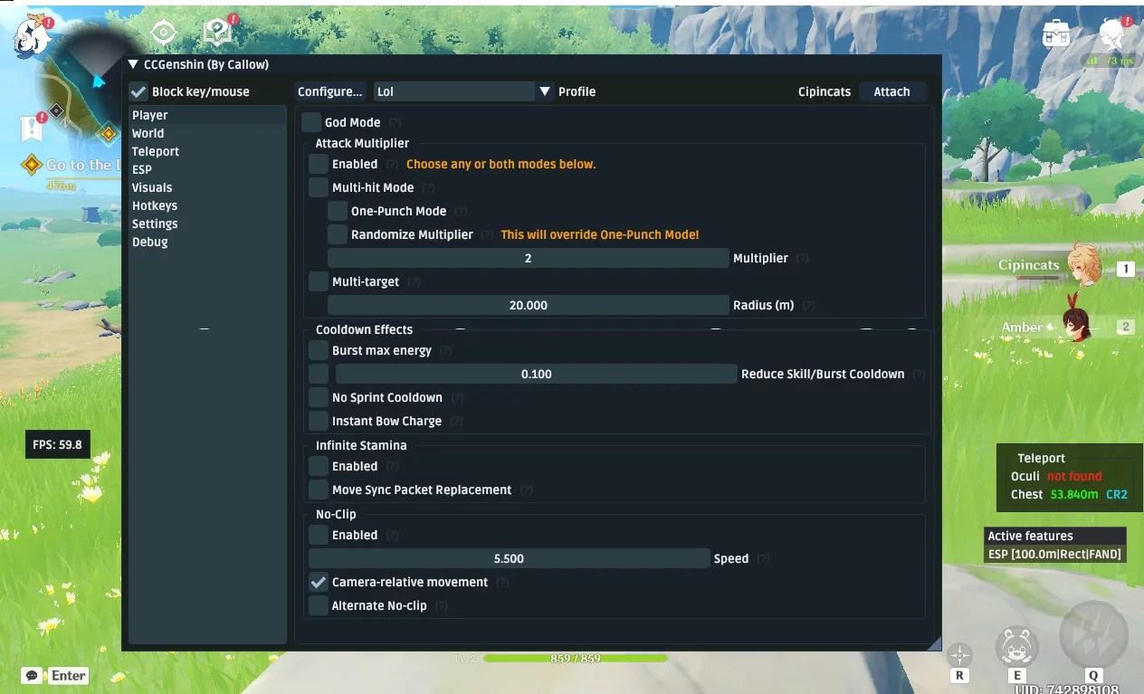
Task: Click Radius (m) help (?) marker
Action: pos(807,306)
